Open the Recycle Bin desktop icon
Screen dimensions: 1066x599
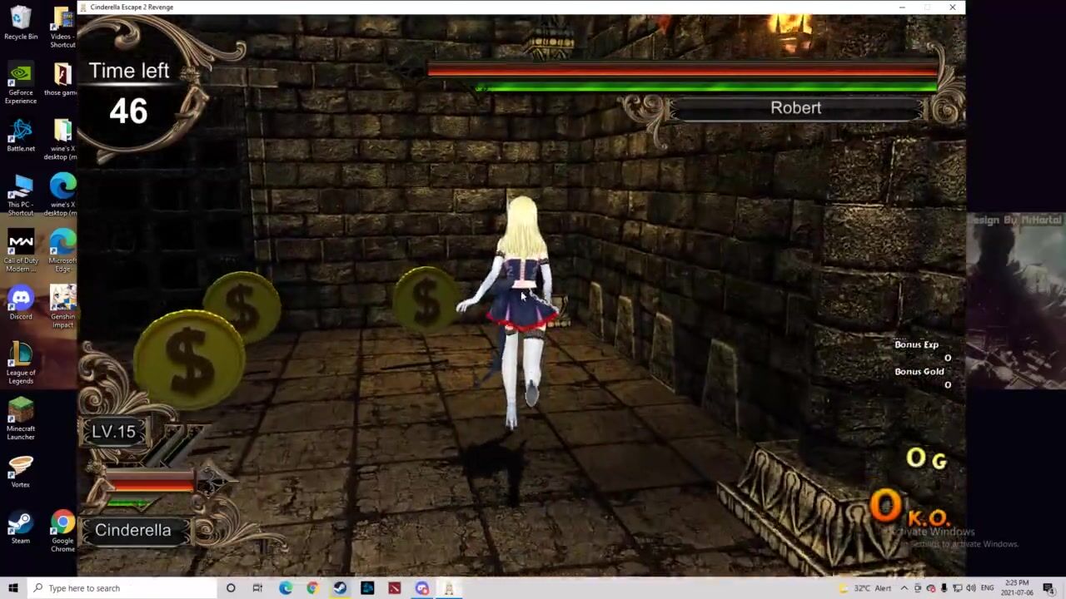pyautogui.click(x=21, y=23)
